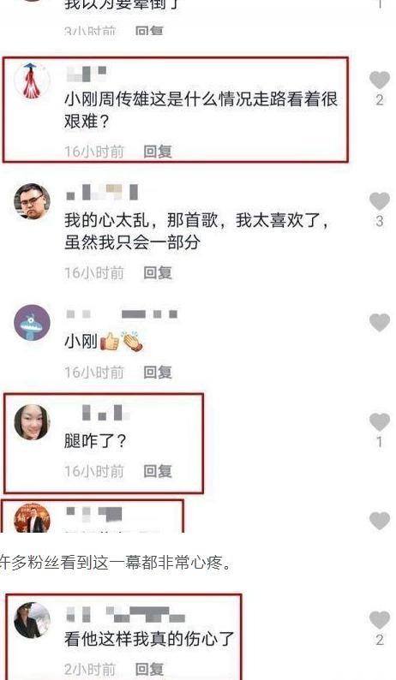
Task: Tap the heart beside 小刚 thumbs-up comment
Action: (380, 323)
